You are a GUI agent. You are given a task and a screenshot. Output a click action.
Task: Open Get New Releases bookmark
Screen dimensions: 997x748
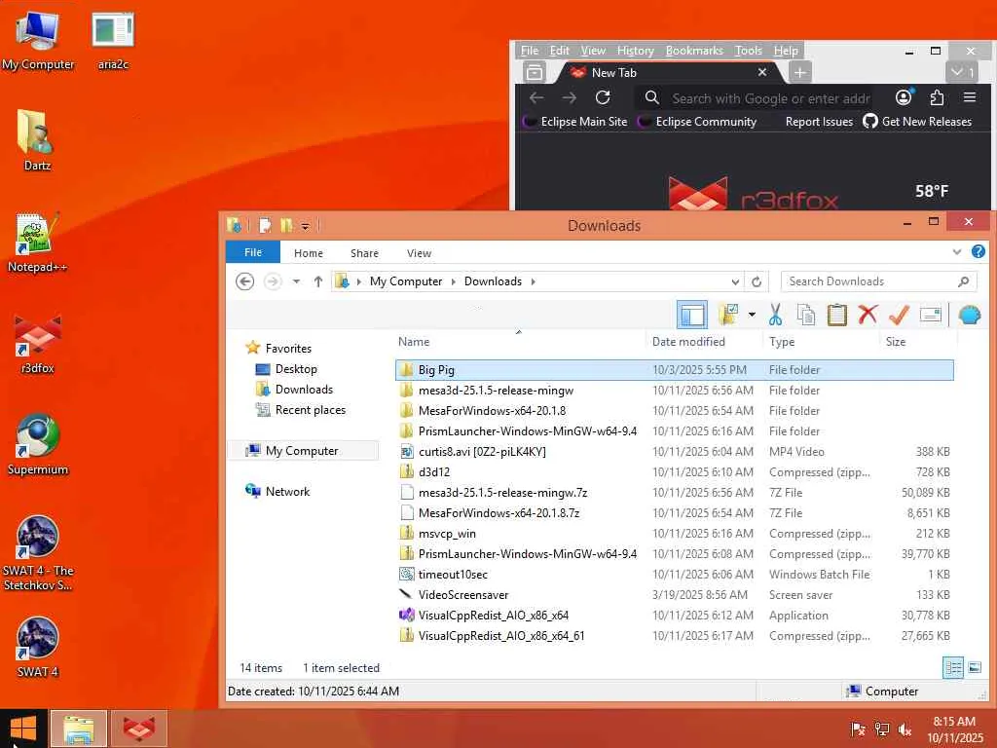pos(917,122)
